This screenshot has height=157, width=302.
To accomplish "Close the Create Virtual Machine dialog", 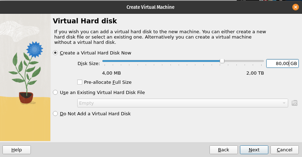I will [x=295, y=7].
